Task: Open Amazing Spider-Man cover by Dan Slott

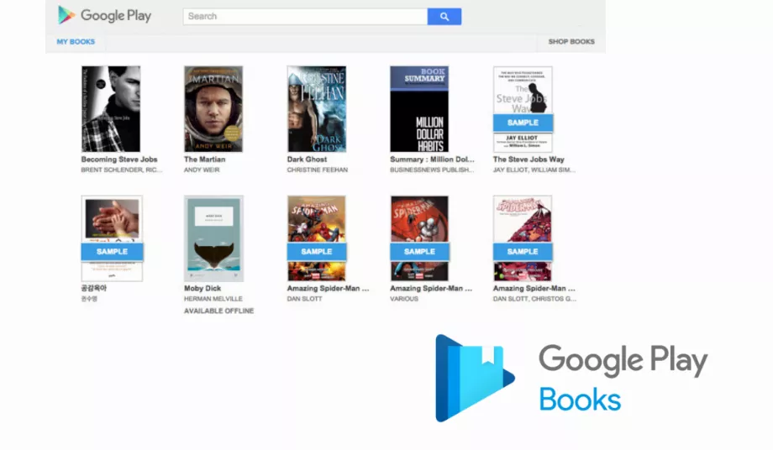Action: (317, 238)
